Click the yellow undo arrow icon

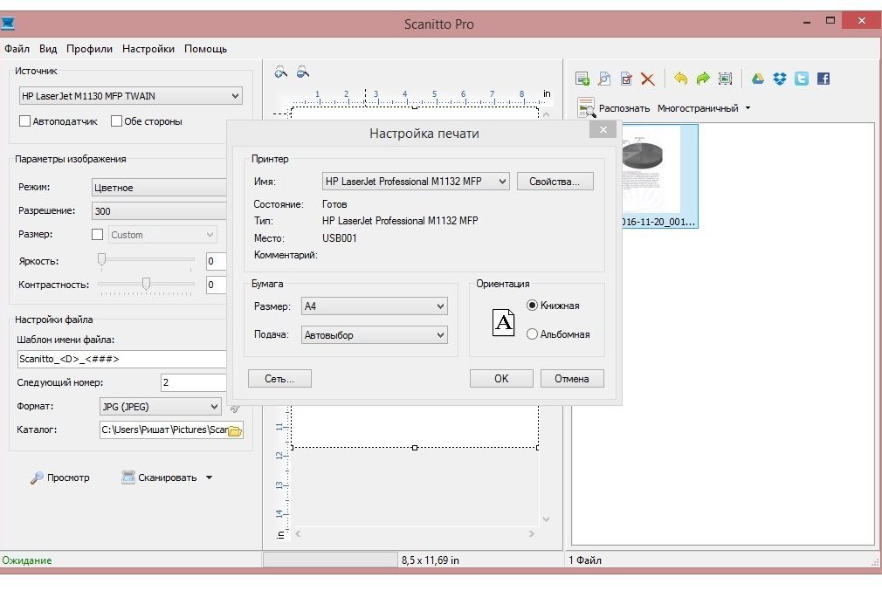tap(680, 79)
